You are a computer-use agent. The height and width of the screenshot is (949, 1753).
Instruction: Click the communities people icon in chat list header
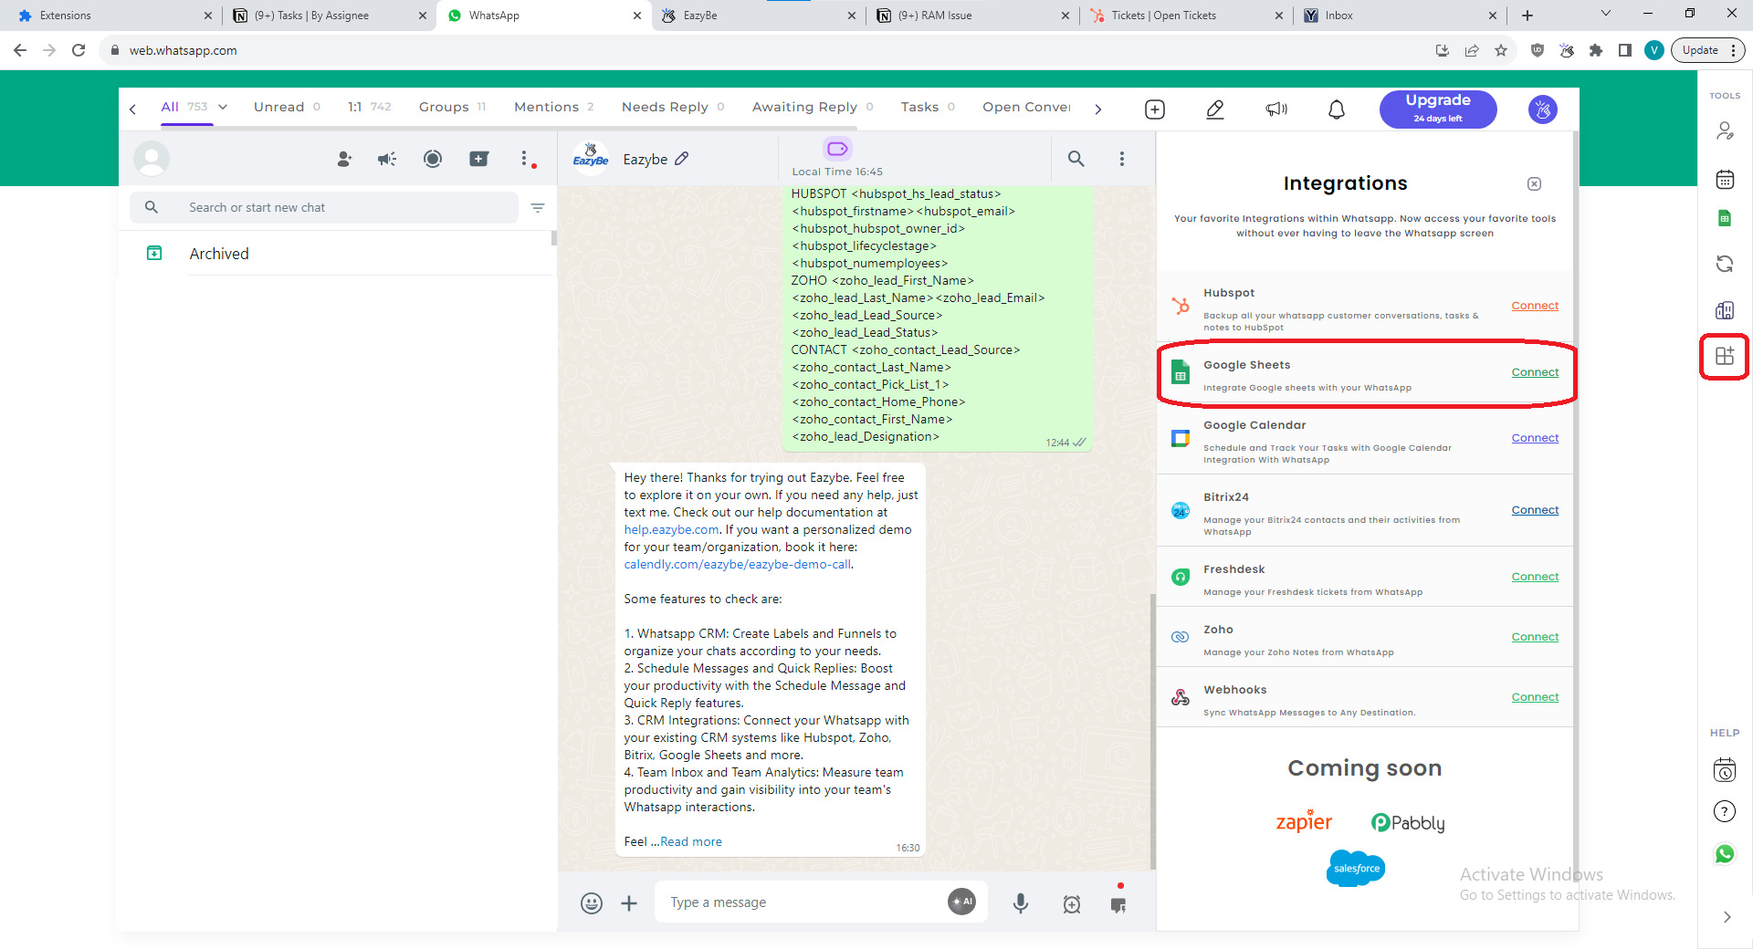[x=344, y=159]
